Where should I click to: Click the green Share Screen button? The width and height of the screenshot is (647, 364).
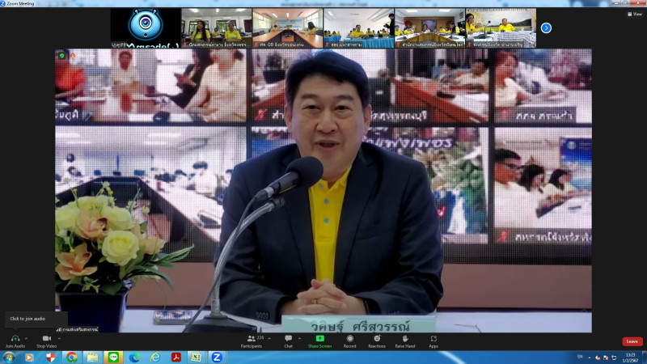tap(319, 341)
